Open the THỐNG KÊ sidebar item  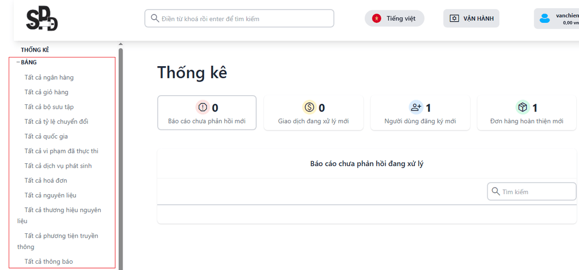click(35, 50)
